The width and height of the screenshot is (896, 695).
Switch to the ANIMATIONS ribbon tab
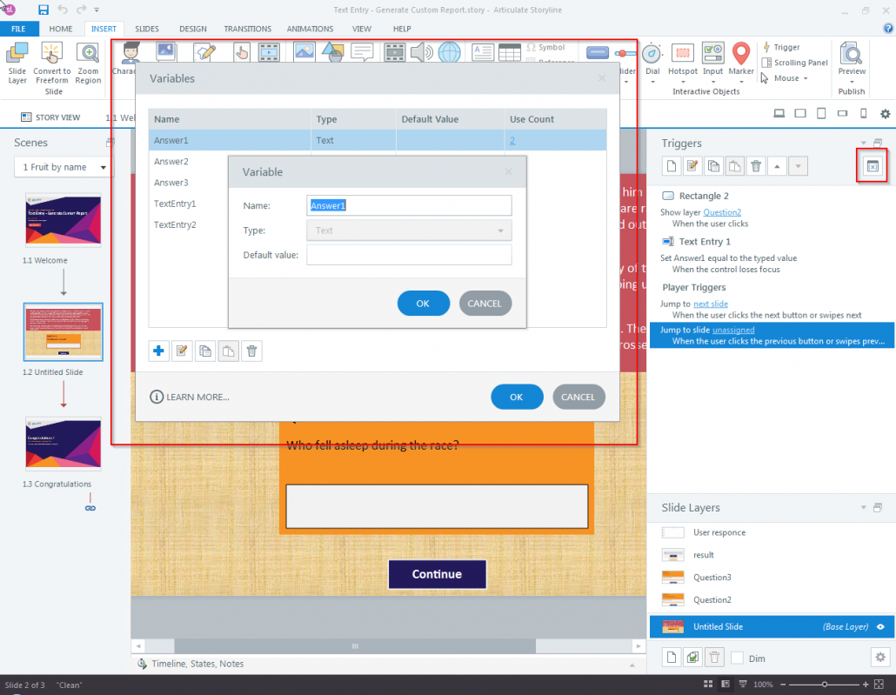pyautogui.click(x=310, y=28)
